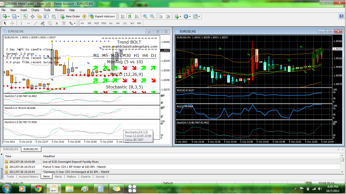This screenshot has width=346, height=194.
Task: Open headline 'Use of ECB Overnight Deposit Facility Rises'
Action: click(71, 162)
